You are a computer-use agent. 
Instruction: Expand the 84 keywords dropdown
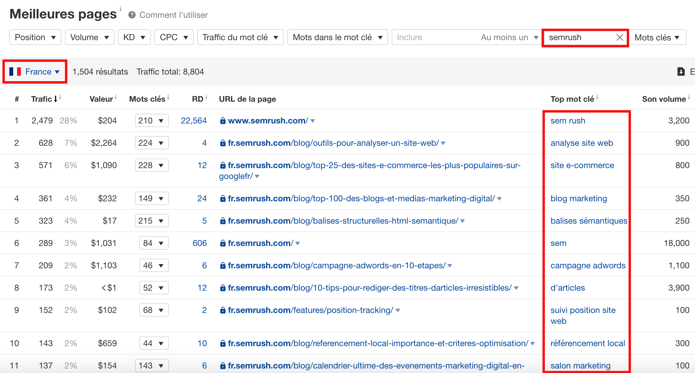(154, 243)
